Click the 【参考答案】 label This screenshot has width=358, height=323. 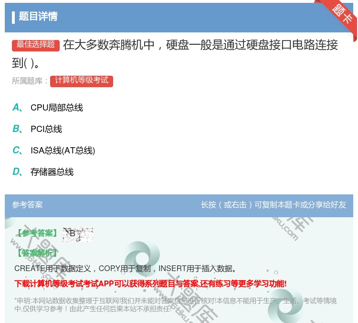[x=37, y=233]
